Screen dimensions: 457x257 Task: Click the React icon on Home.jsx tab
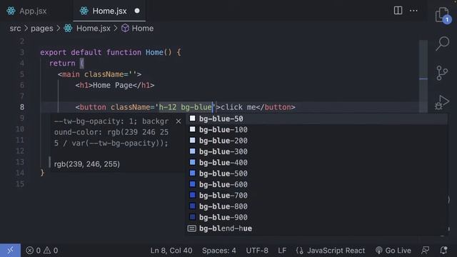pyautogui.click(x=84, y=11)
